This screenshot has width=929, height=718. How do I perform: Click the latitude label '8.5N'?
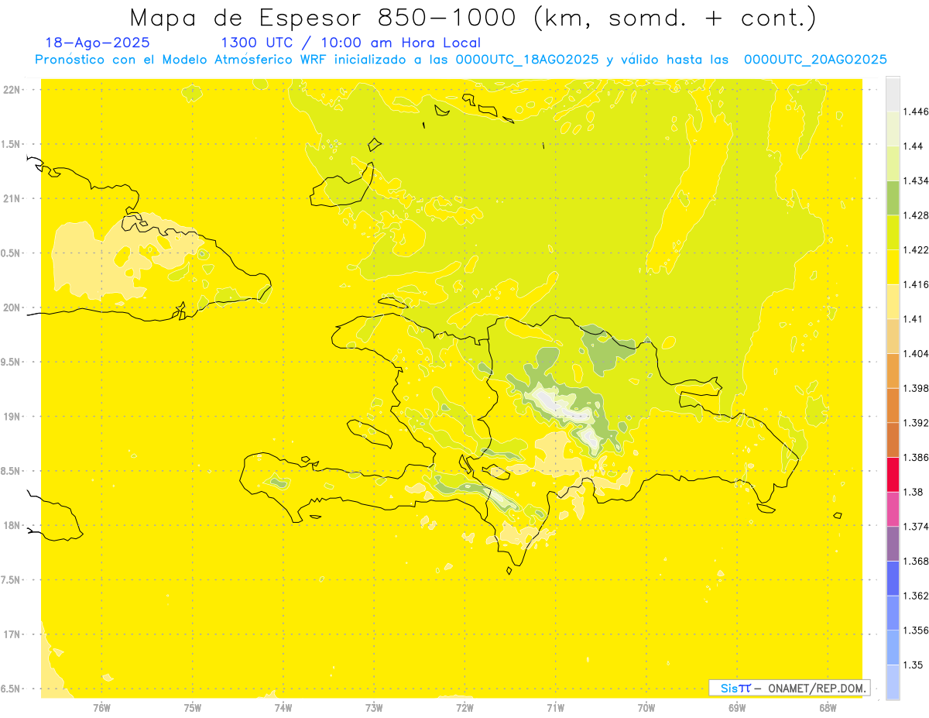pos(11,471)
